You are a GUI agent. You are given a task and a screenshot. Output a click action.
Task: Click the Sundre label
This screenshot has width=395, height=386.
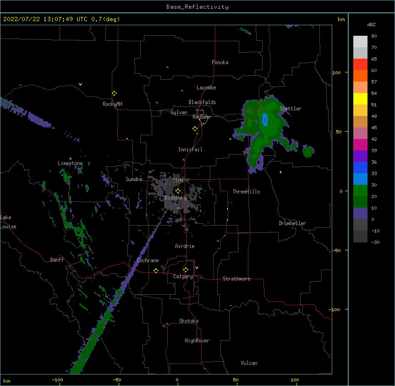pos(134,179)
